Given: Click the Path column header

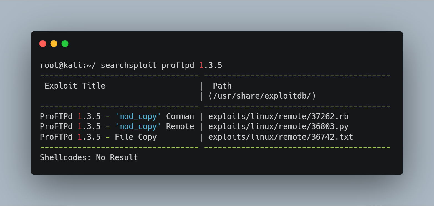Looking at the screenshot, I should (222, 86).
